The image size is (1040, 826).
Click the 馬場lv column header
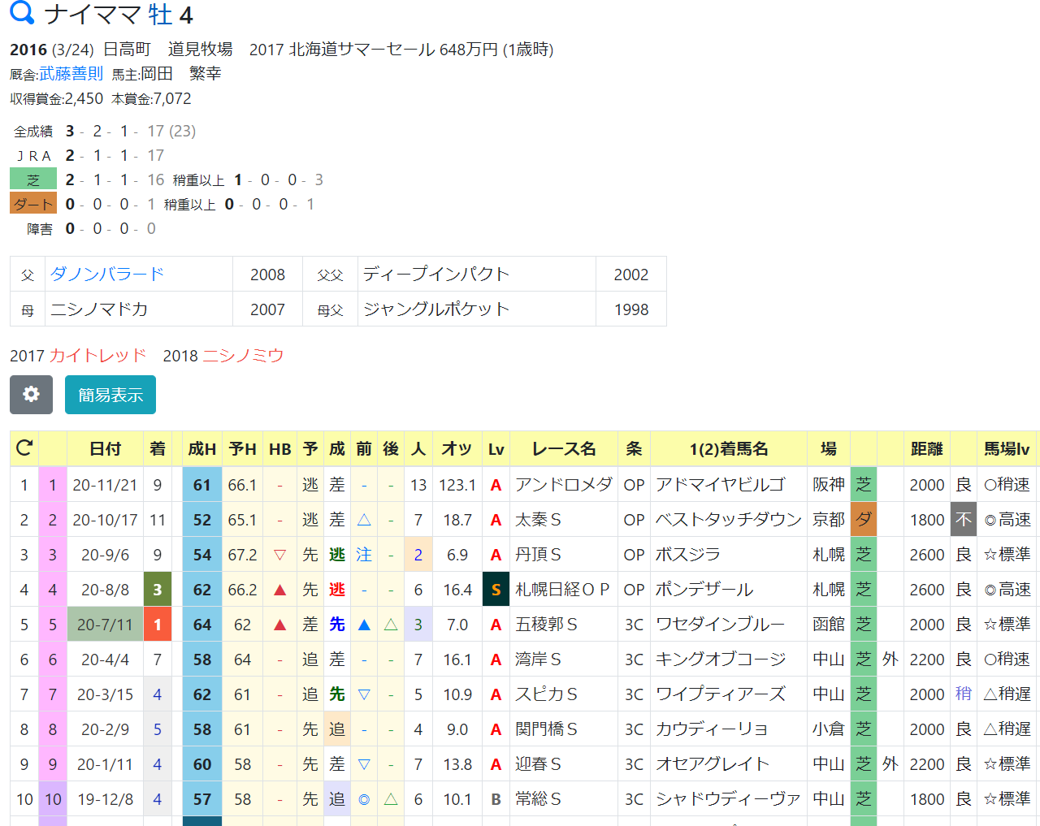1007,449
